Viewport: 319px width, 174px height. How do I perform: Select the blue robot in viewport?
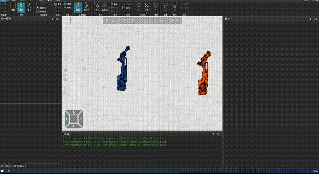point(123,68)
